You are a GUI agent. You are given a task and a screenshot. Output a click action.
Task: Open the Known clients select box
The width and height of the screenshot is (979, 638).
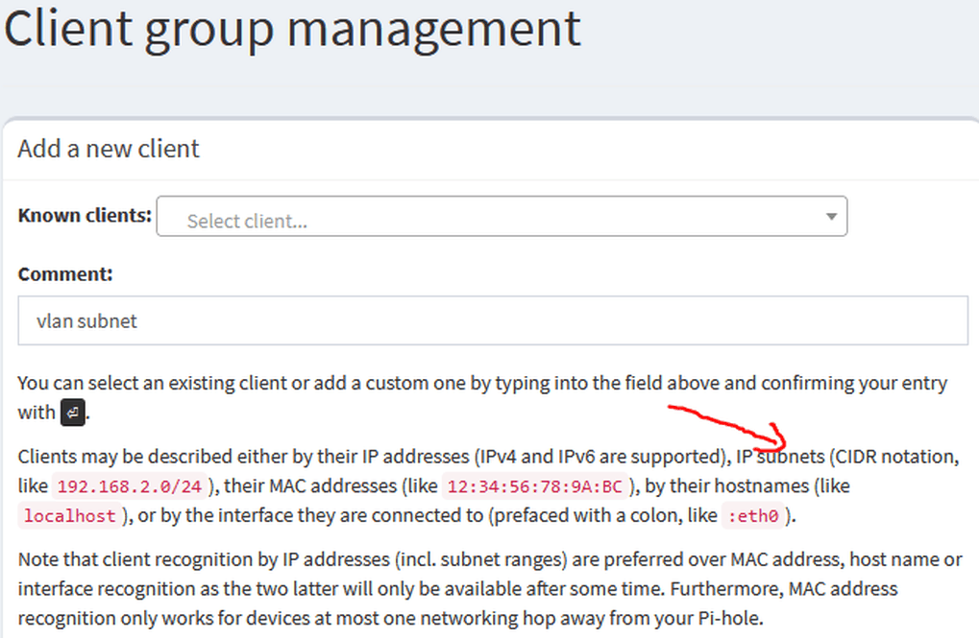(x=502, y=217)
